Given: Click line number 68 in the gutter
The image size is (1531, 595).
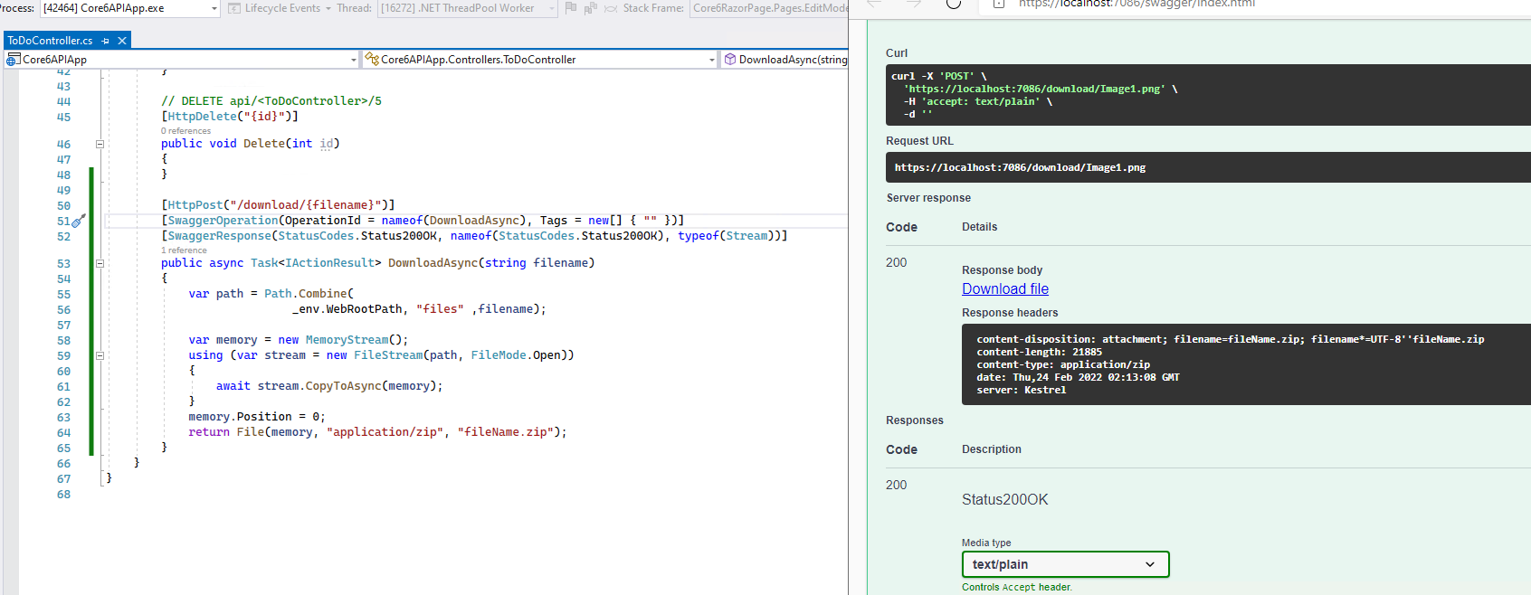Looking at the screenshot, I should 63,495.
